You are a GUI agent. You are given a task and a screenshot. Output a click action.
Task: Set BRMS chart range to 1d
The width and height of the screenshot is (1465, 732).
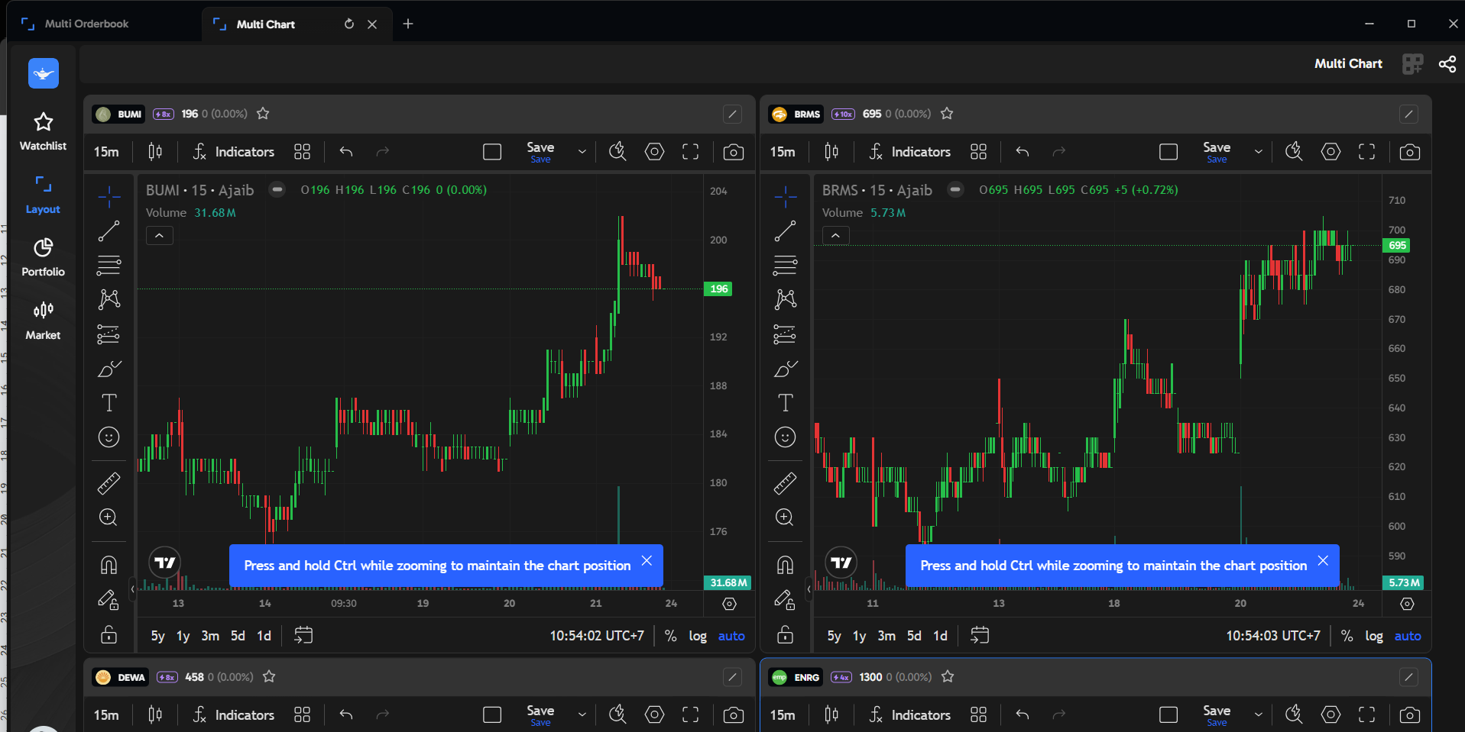(x=940, y=636)
